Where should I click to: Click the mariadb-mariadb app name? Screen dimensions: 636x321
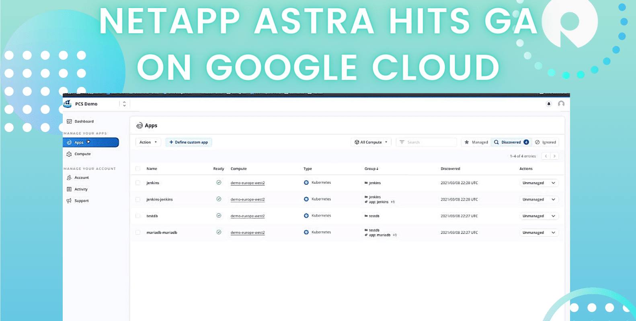pos(162,232)
